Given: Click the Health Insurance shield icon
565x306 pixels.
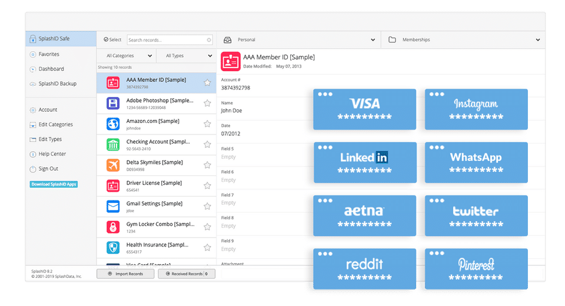Looking at the screenshot, I should (113, 248).
